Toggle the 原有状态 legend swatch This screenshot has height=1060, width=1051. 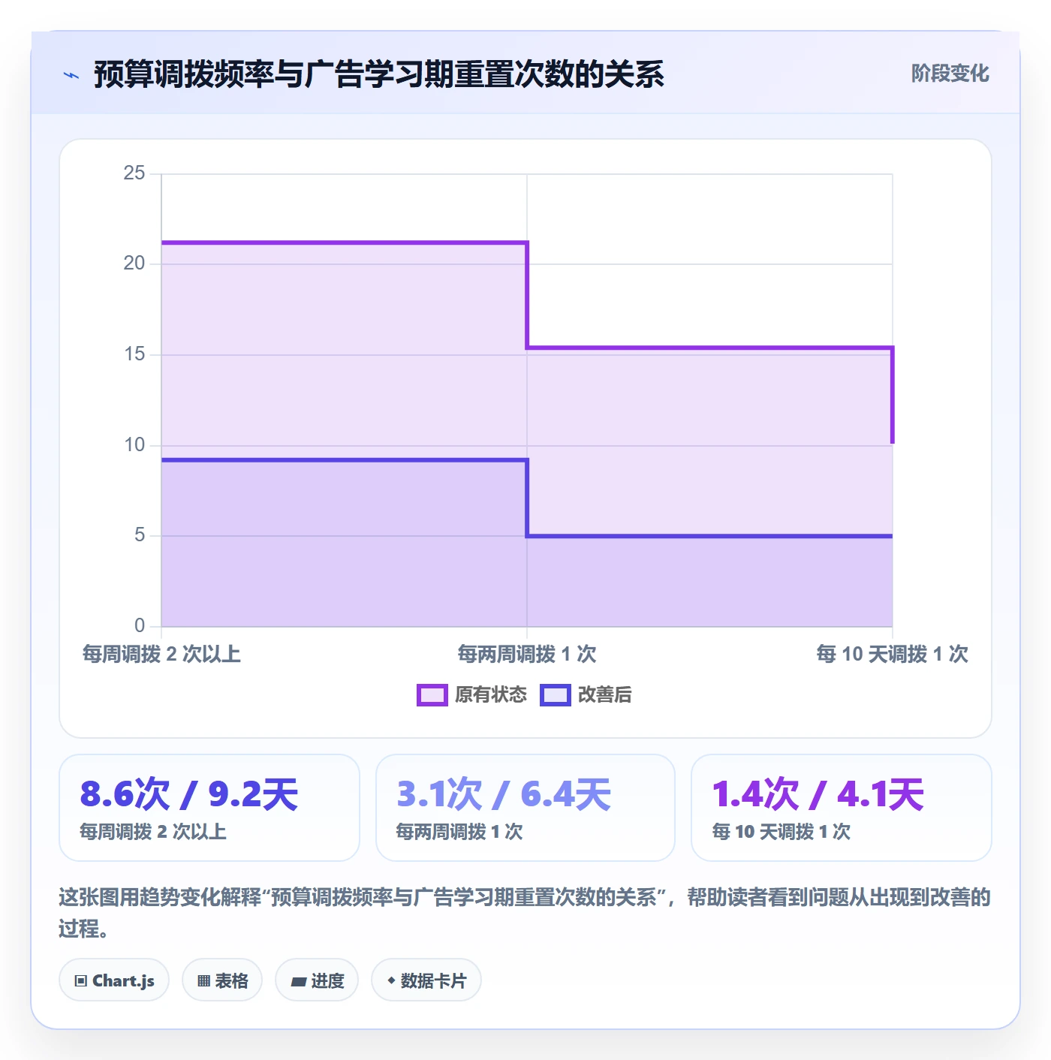tap(432, 695)
